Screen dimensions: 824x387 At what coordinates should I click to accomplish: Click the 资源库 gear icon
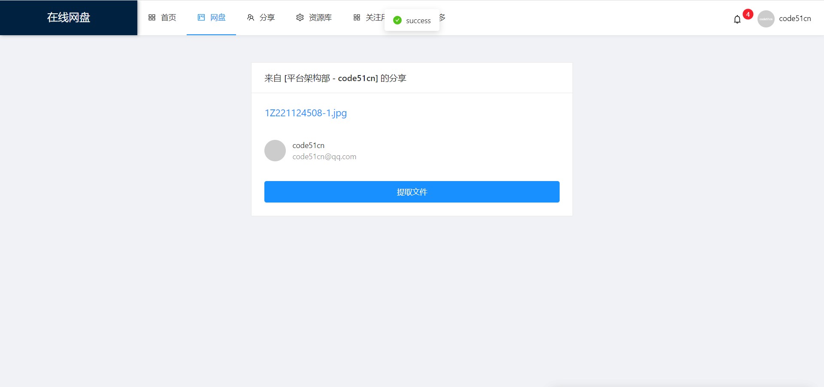(x=300, y=18)
